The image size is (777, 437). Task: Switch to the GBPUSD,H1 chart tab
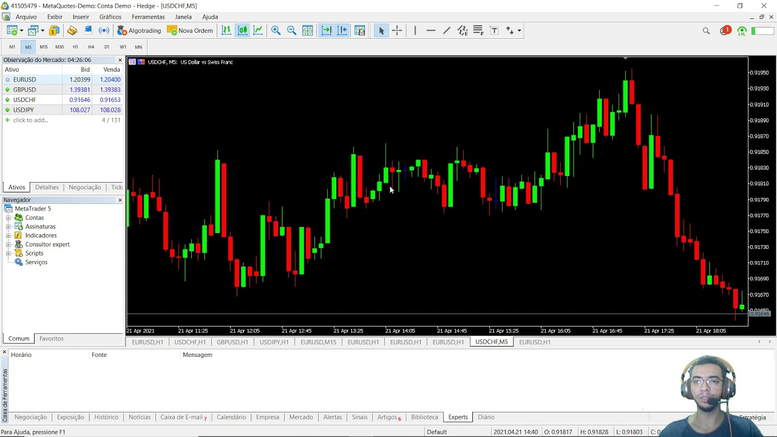pyautogui.click(x=232, y=342)
